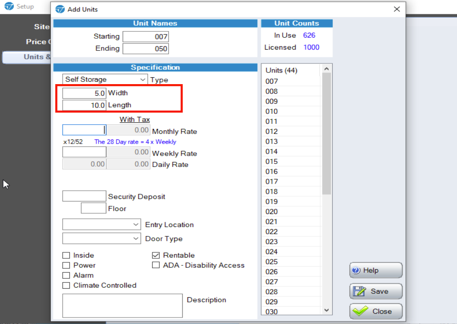This screenshot has width=457, height=324.
Task: Click the Daily Rate field
Action: 84,164
